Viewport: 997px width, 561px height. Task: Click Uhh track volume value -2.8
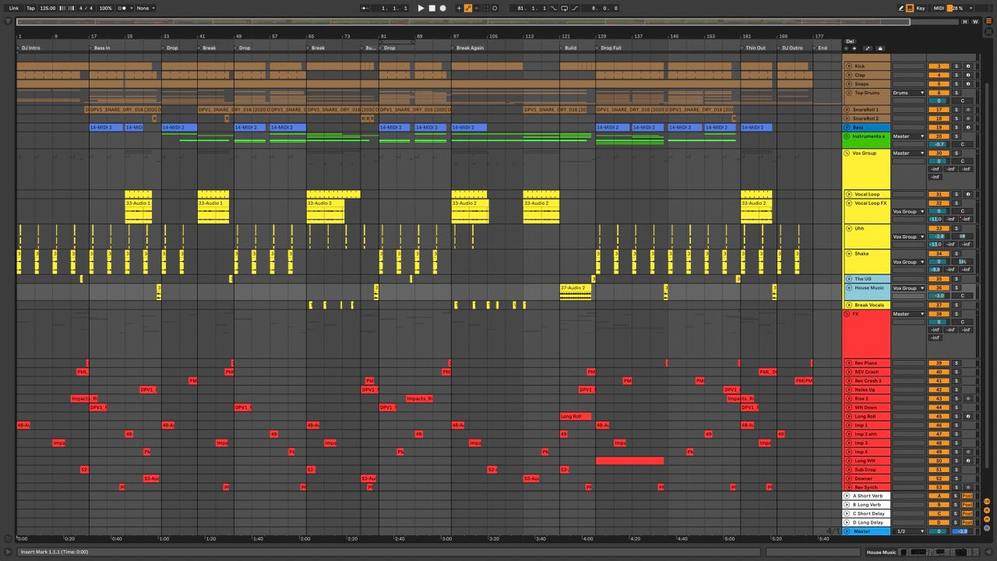(x=939, y=237)
